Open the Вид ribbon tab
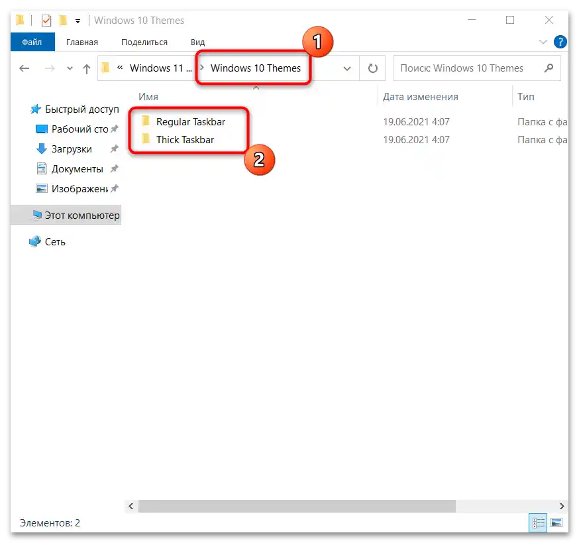The height and width of the screenshot is (543, 579). (x=197, y=42)
